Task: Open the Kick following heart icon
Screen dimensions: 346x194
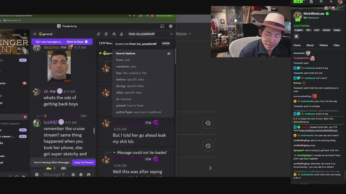Action: pos(321,2)
